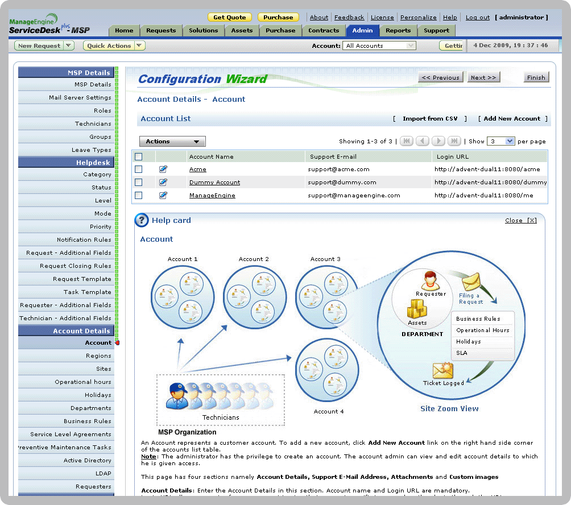The image size is (571, 505).
Task: Go to first page of account list
Action: [x=407, y=141]
